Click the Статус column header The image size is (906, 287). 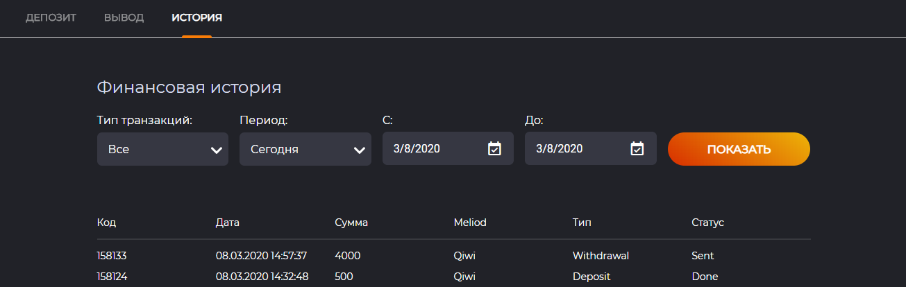click(x=707, y=223)
